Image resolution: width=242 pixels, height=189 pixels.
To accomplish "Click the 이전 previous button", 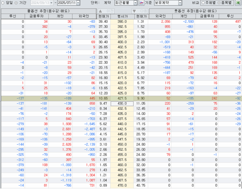I will [x=106, y=11].
